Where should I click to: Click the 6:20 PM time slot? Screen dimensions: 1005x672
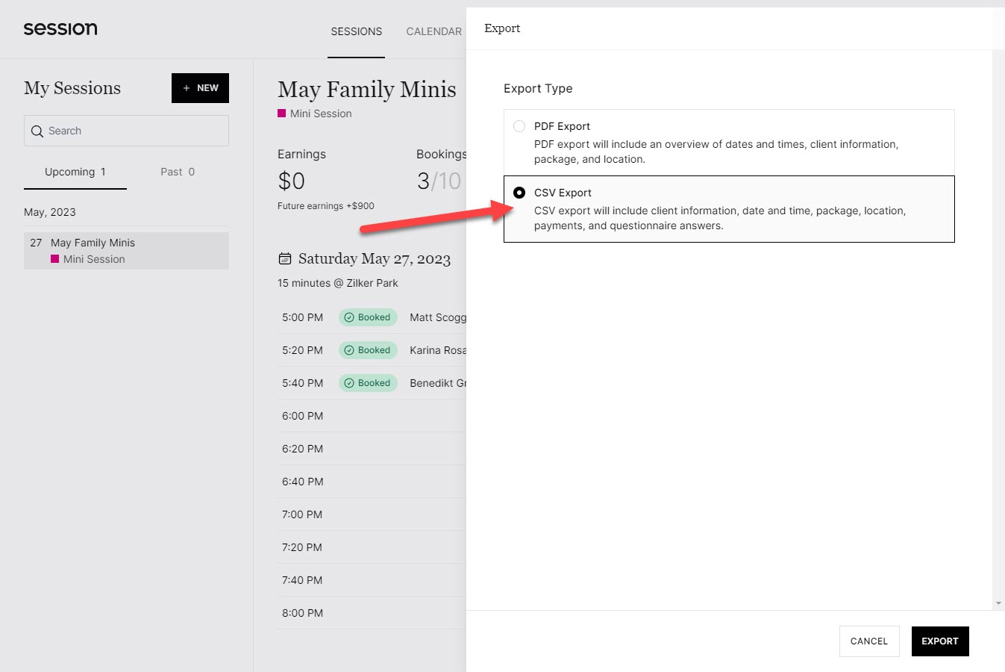point(372,449)
